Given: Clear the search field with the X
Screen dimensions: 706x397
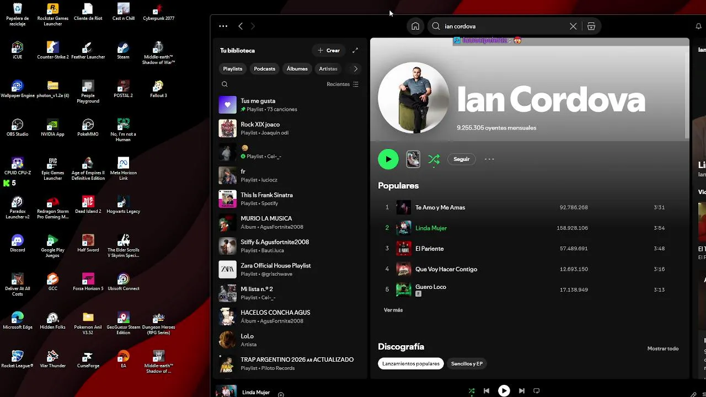Looking at the screenshot, I should pos(573,26).
